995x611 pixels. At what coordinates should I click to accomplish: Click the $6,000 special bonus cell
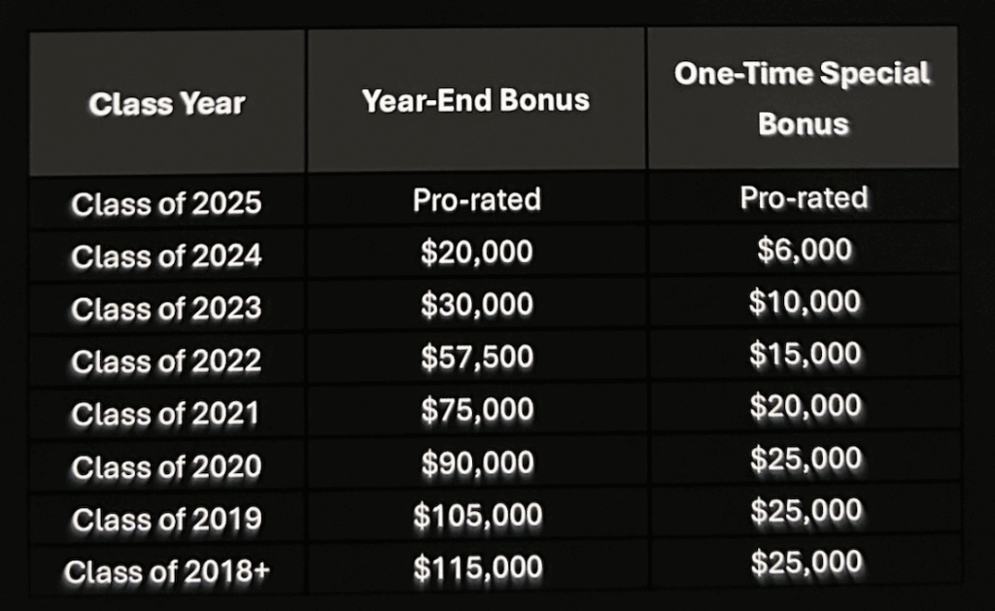[804, 251]
